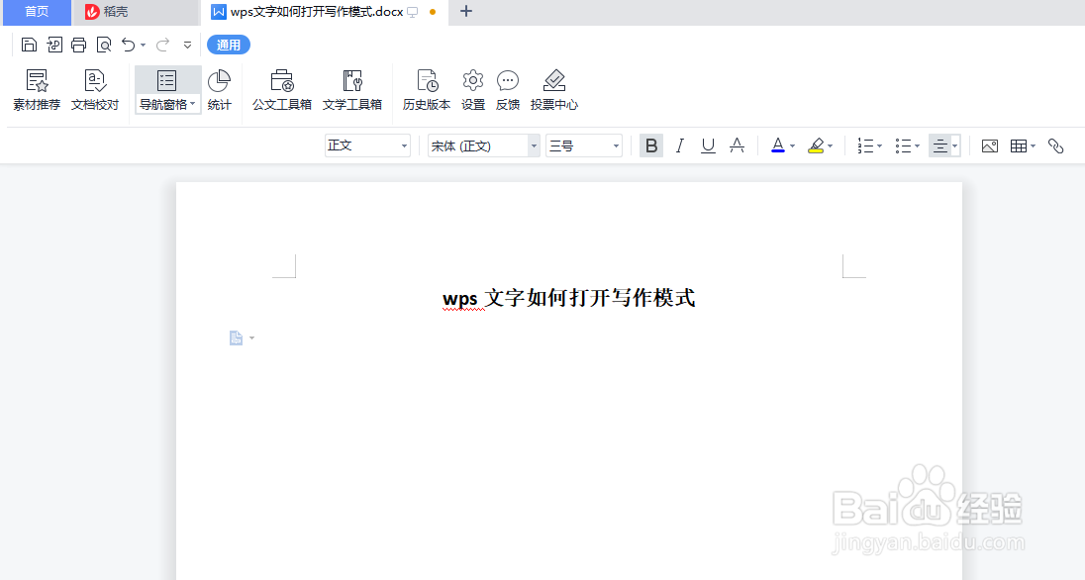Insert table icon
Viewport: 1085px width, 580px height.
[1018, 146]
